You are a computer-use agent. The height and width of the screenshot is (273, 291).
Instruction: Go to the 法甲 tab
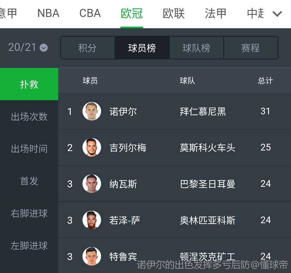pyautogui.click(x=215, y=13)
